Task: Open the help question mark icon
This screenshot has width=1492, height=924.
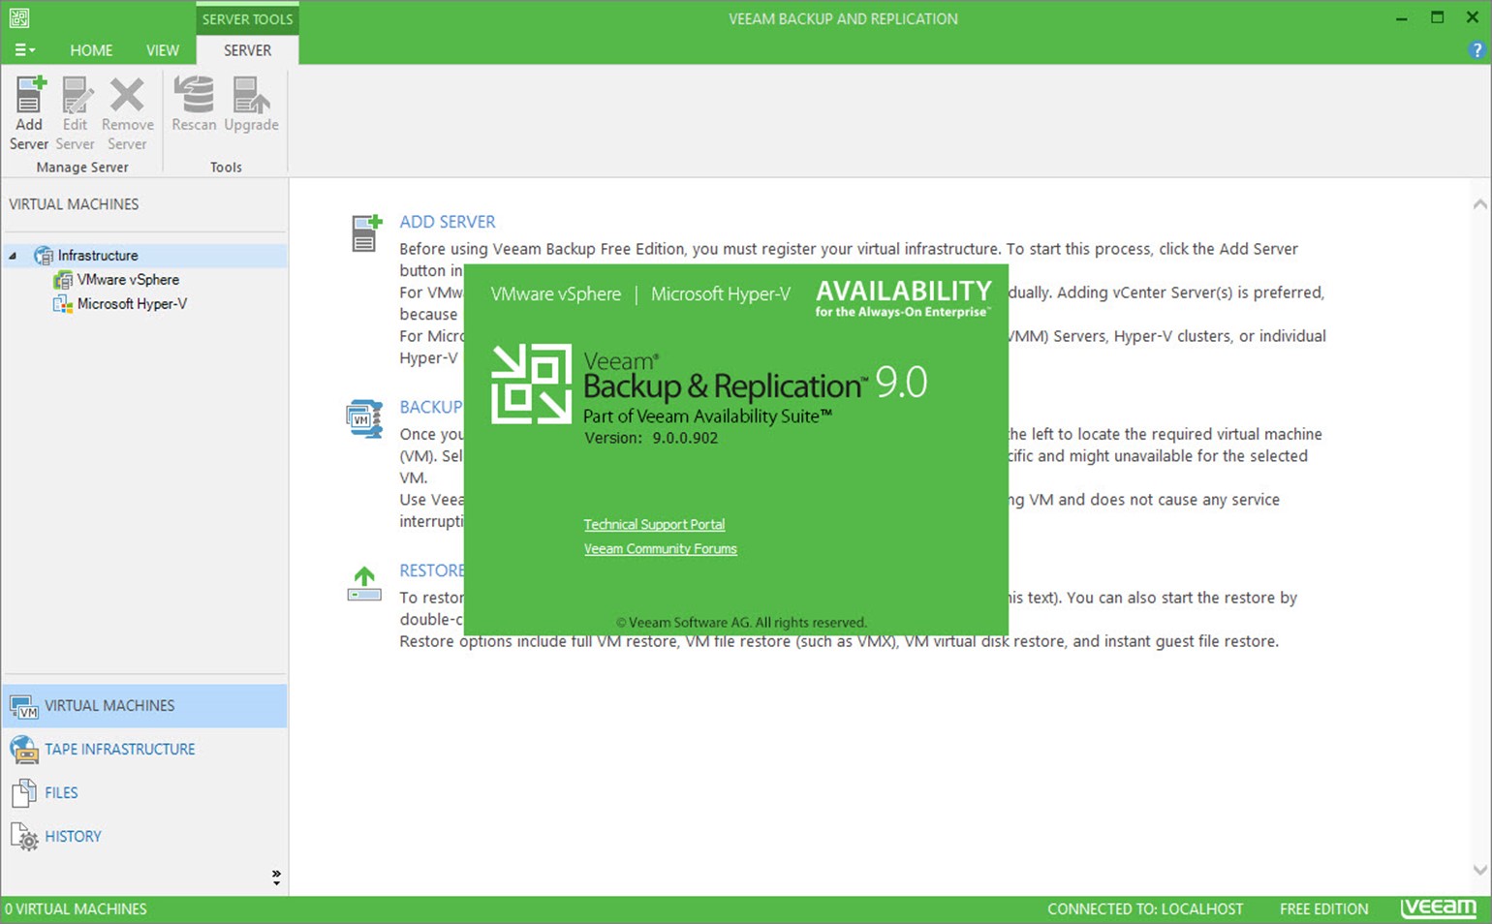Action: pyautogui.click(x=1476, y=50)
